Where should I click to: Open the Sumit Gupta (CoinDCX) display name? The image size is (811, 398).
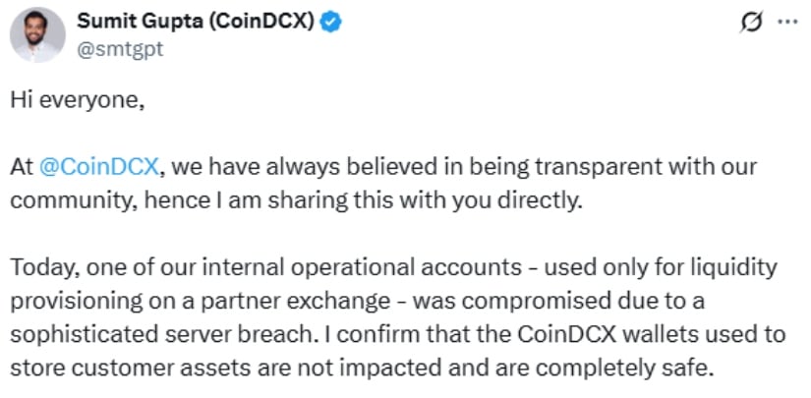196,22
